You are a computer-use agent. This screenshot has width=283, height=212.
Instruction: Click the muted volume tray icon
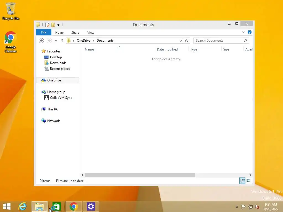click(x=257, y=207)
